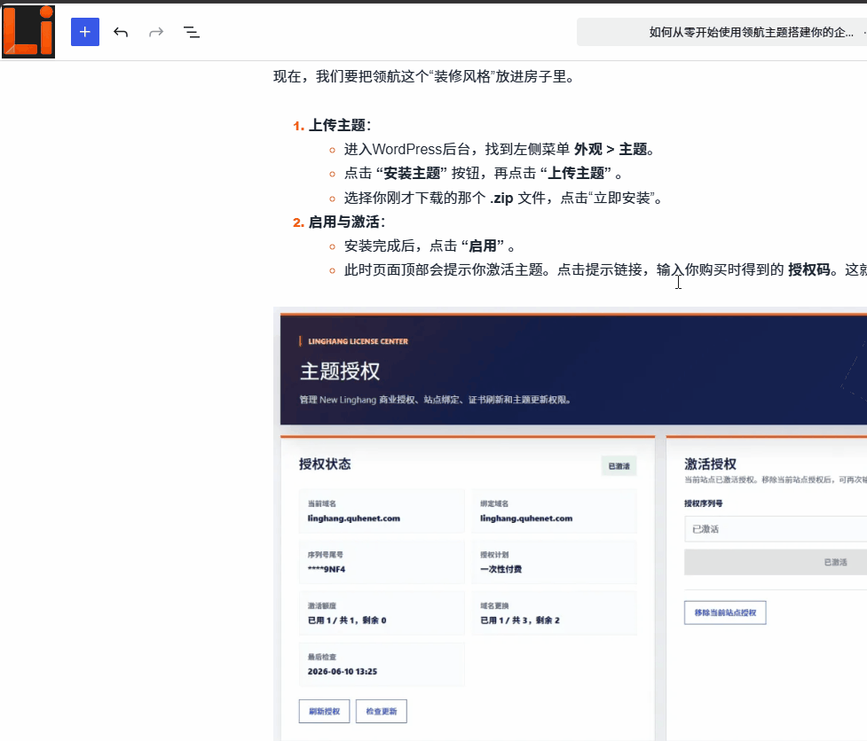Click the 绑定域名 linghang.quhenet.com cell
This screenshot has height=741, width=867.
click(x=554, y=511)
